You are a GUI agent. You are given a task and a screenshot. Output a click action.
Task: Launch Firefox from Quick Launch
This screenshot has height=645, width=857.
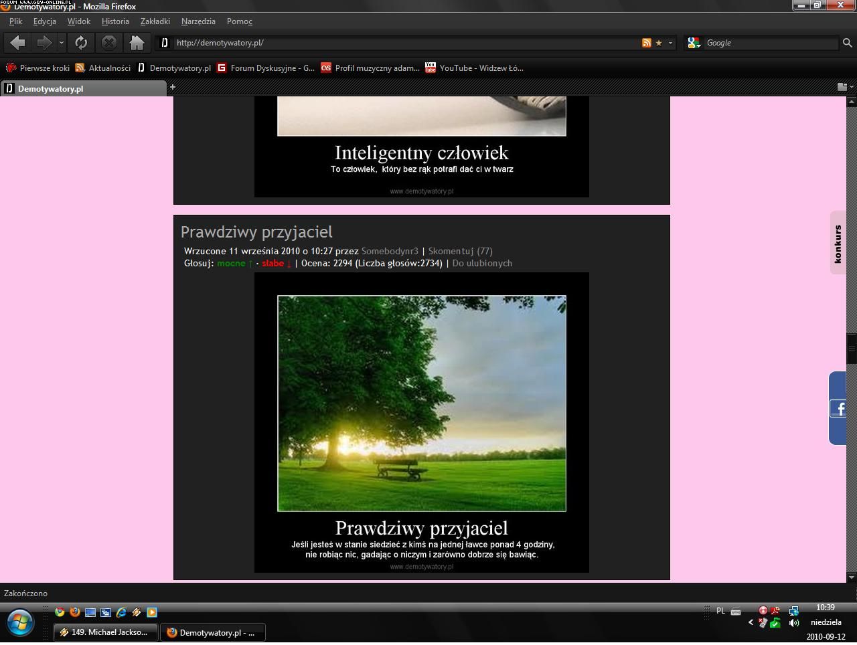pyautogui.click(x=75, y=612)
